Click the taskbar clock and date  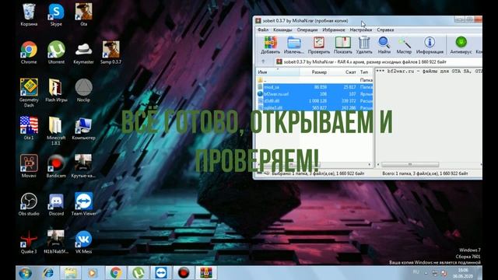464,273
